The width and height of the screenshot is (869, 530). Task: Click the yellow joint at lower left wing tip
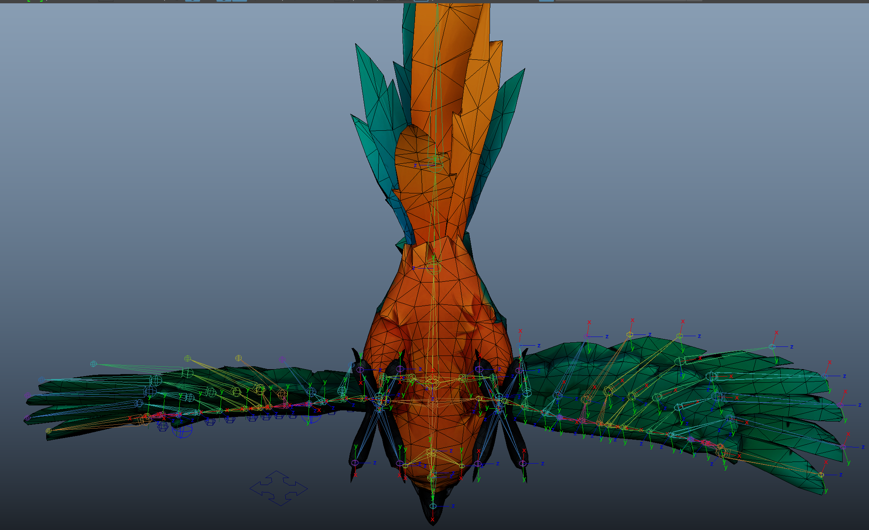49,431
